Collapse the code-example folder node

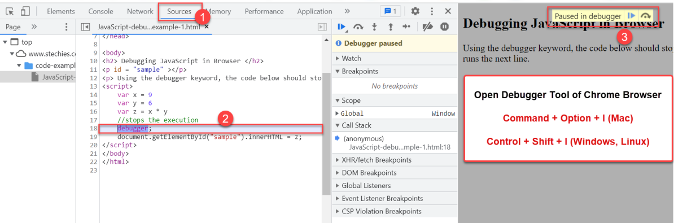click(x=19, y=65)
